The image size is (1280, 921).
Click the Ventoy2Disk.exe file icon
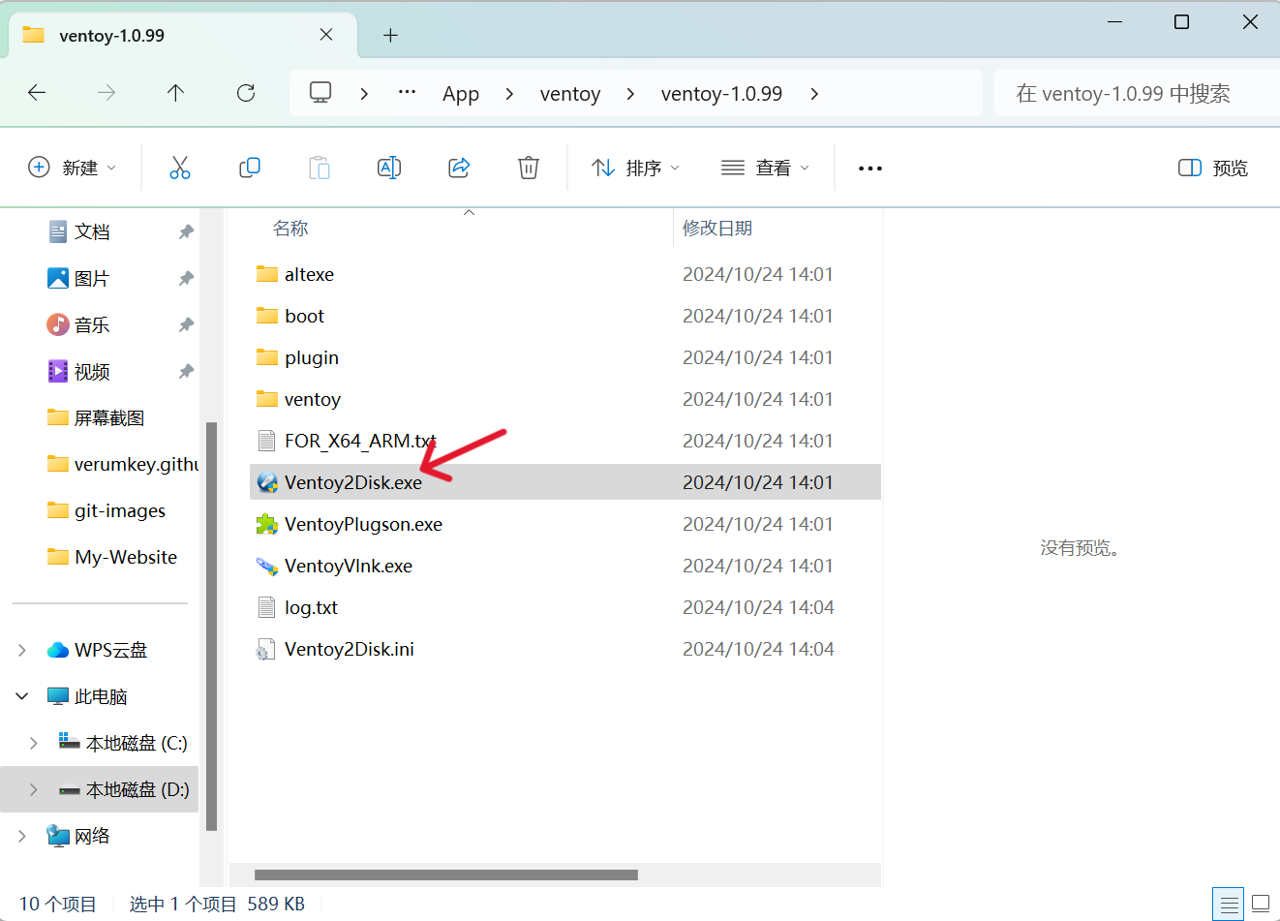click(267, 482)
